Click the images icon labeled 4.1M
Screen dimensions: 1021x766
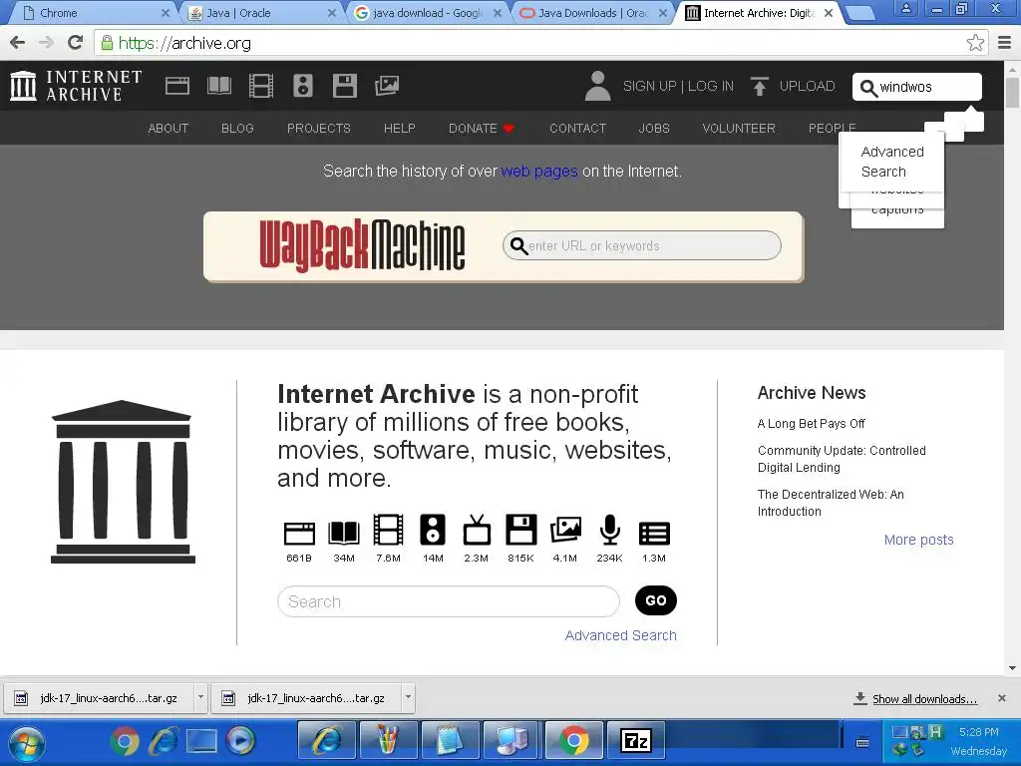point(565,530)
